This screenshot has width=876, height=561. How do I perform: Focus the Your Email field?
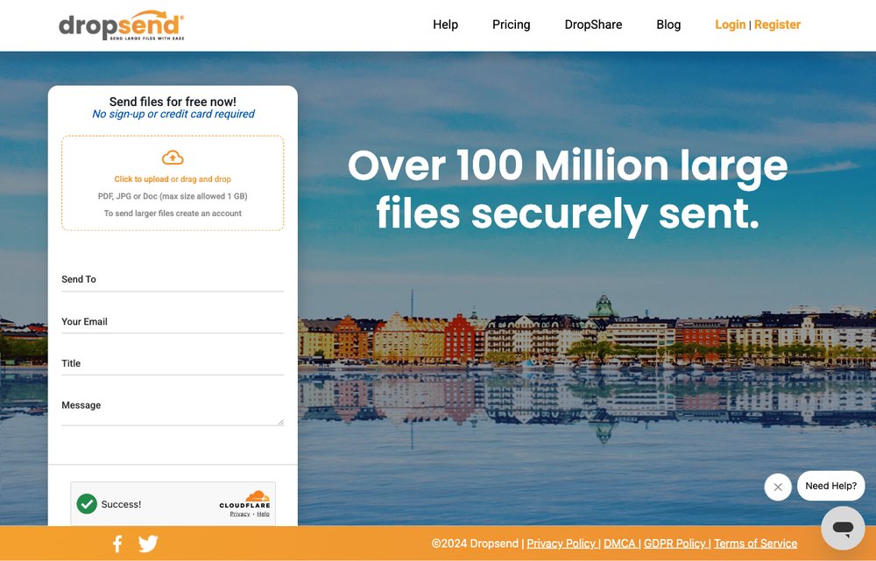tap(173, 322)
